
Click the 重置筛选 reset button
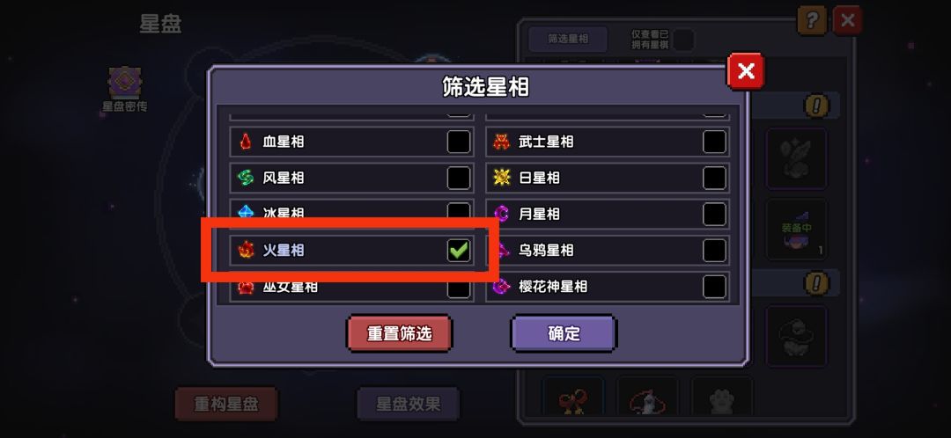click(x=399, y=333)
